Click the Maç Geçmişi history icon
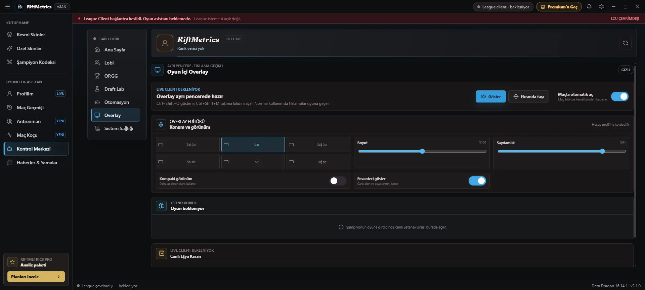 [x=9, y=108]
